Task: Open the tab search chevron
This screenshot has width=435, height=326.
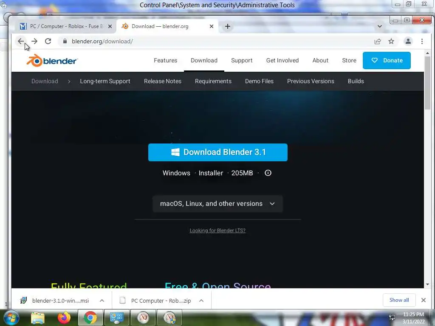Action: 380,26
